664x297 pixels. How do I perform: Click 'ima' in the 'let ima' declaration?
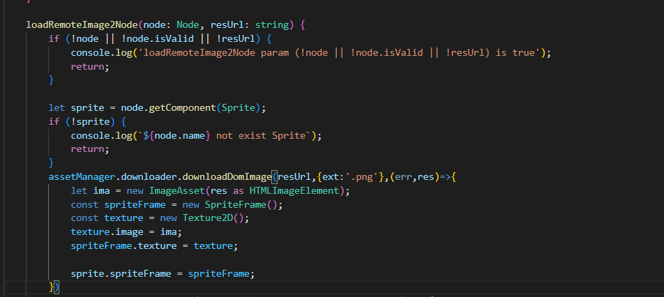(102, 191)
